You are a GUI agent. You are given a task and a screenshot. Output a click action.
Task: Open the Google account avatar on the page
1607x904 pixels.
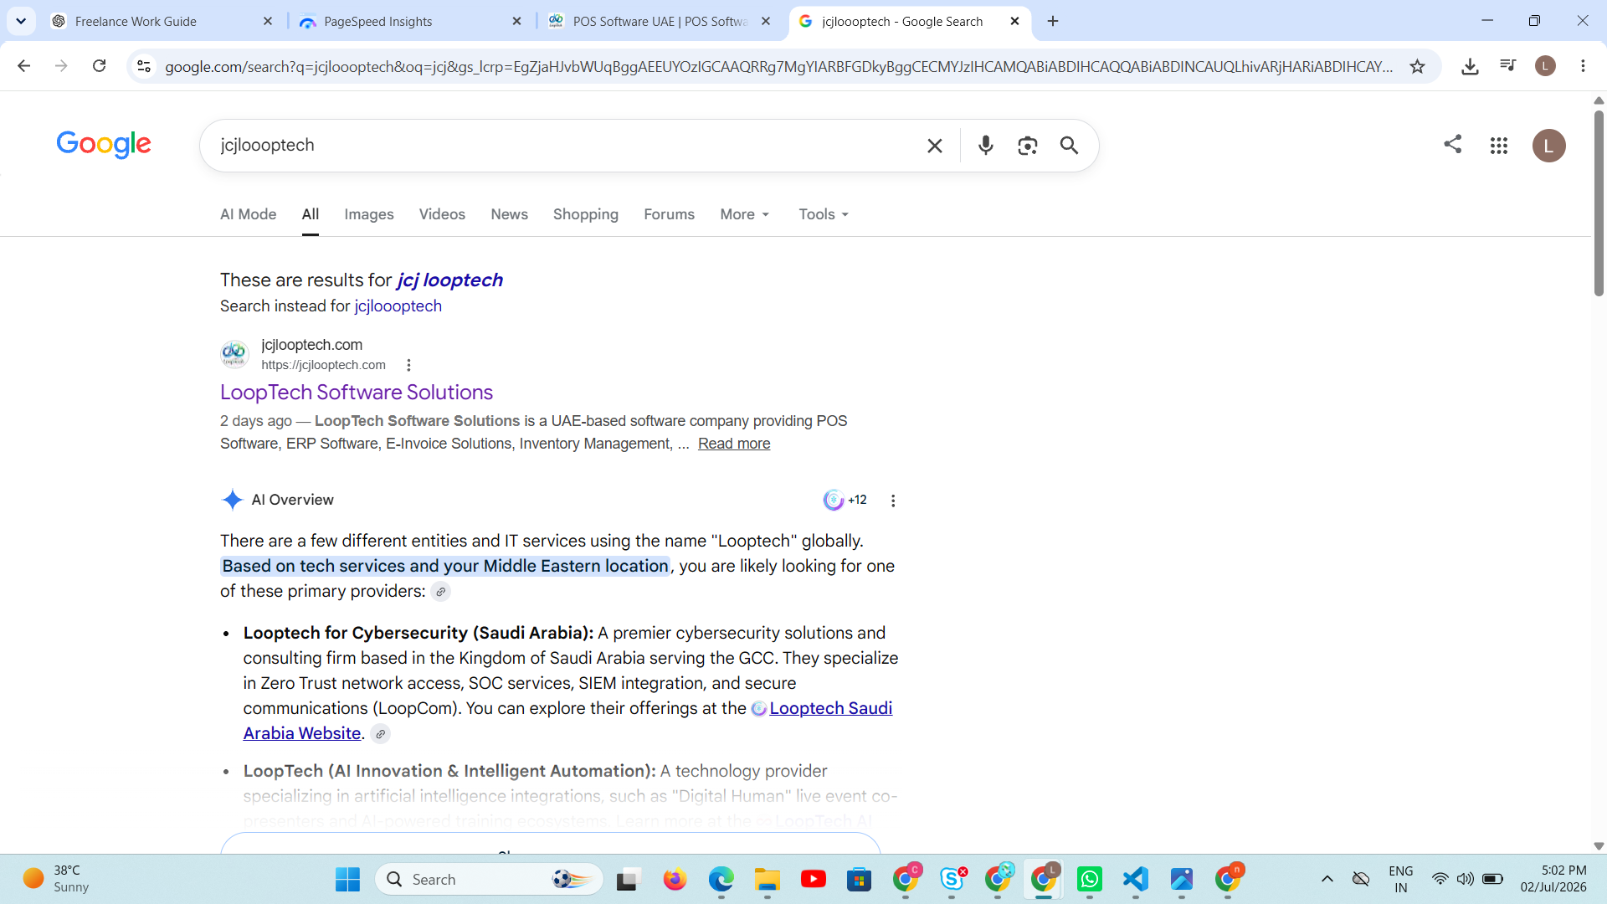point(1549,146)
